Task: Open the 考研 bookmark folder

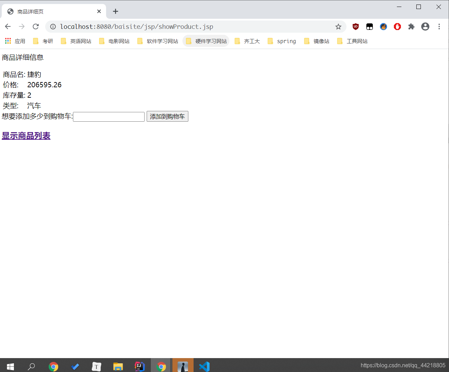Action: click(x=43, y=41)
